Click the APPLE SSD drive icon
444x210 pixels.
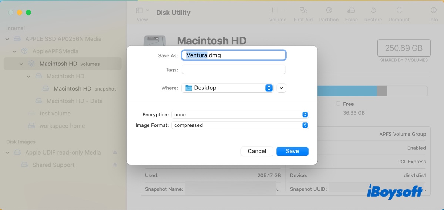pos(17,39)
